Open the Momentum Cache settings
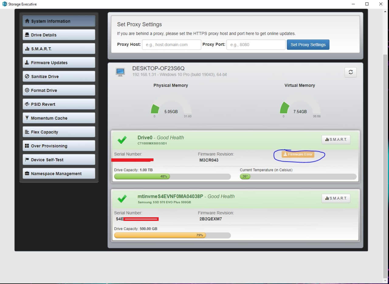The width and height of the screenshot is (389, 284). [x=59, y=118]
